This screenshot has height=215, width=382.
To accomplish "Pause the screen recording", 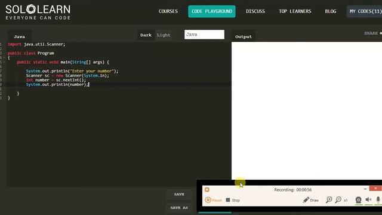I will [214, 200].
